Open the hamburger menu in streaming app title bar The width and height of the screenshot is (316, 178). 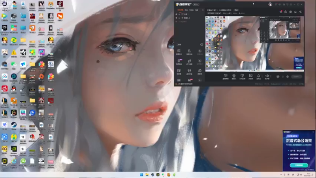291,4
